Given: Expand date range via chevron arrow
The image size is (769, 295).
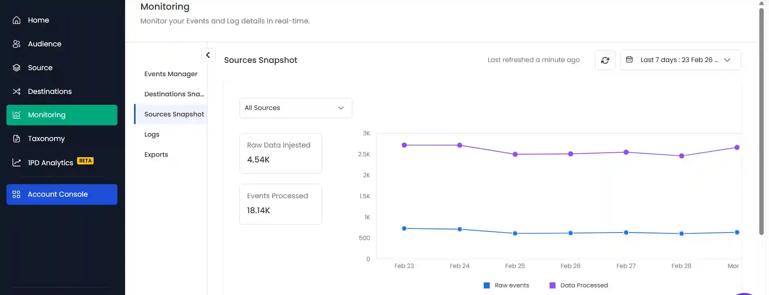Looking at the screenshot, I should (x=727, y=60).
